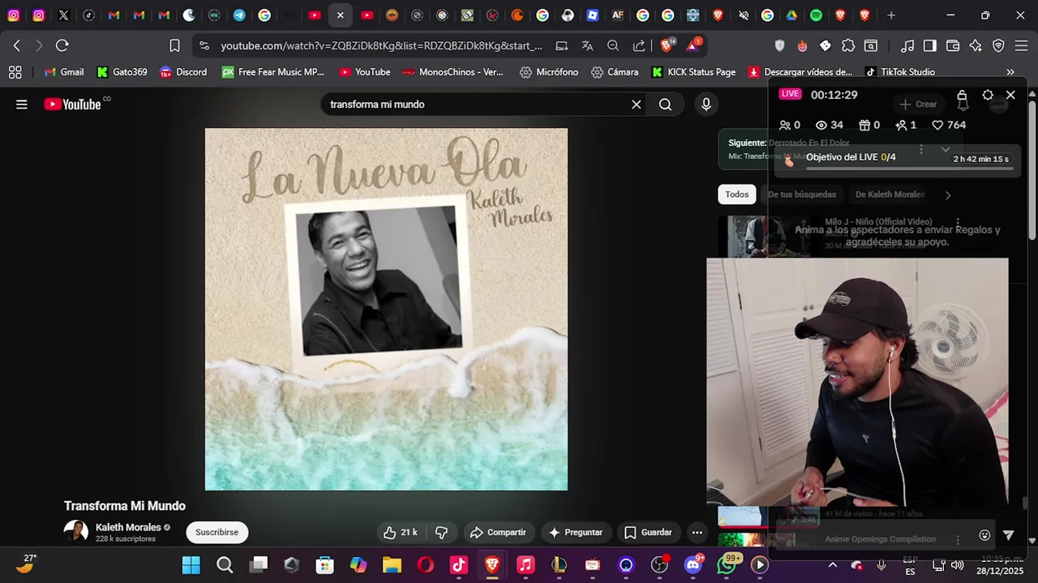Open browser main hamburger menu
Image resolution: width=1038 pixels, height=583 pixels.
tap(1021, 46)
